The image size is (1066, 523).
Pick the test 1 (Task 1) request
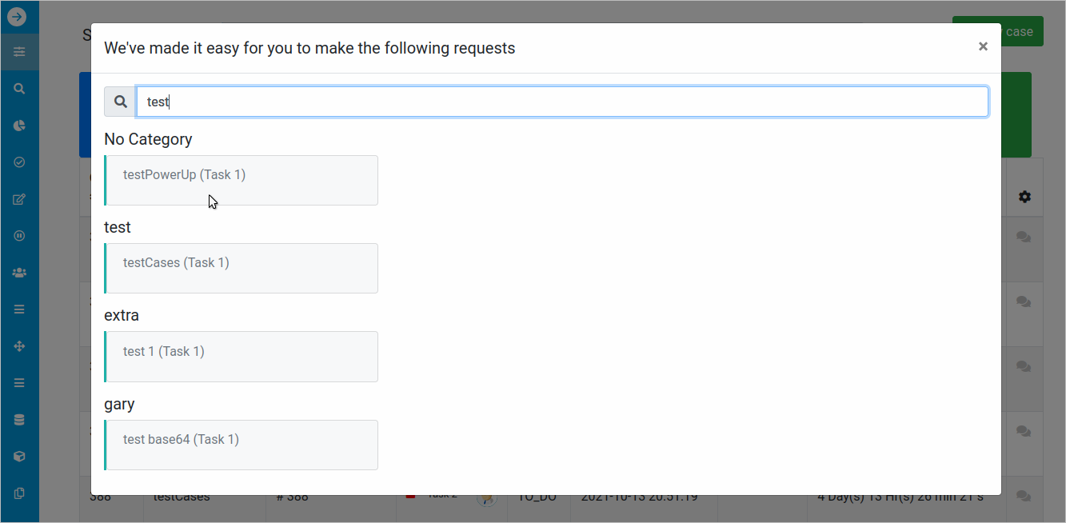coord(242,357)
